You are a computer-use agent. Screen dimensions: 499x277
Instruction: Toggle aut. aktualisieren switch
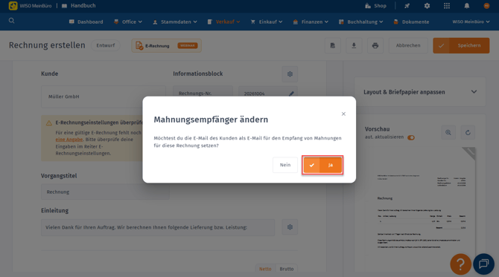[x=411, y=137]
